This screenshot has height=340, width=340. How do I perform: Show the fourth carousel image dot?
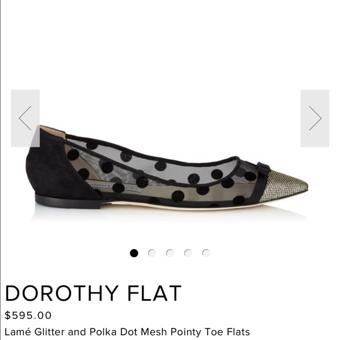pos(188,253)
